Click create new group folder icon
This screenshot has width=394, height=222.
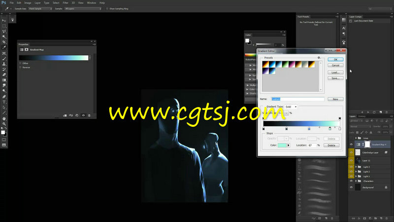tap(376, 218)
